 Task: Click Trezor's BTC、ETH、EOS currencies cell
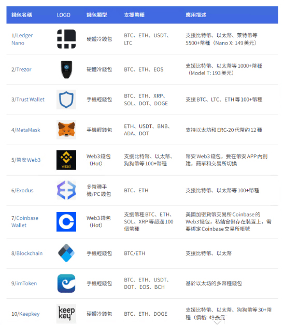[144, 69]
